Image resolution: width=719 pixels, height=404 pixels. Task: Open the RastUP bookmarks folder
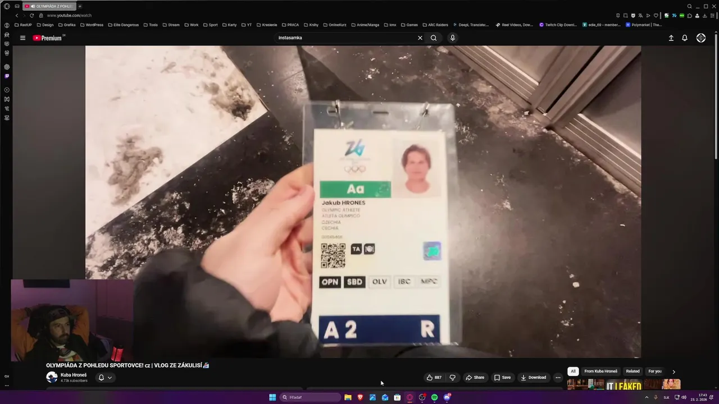[x=23, y=25]
